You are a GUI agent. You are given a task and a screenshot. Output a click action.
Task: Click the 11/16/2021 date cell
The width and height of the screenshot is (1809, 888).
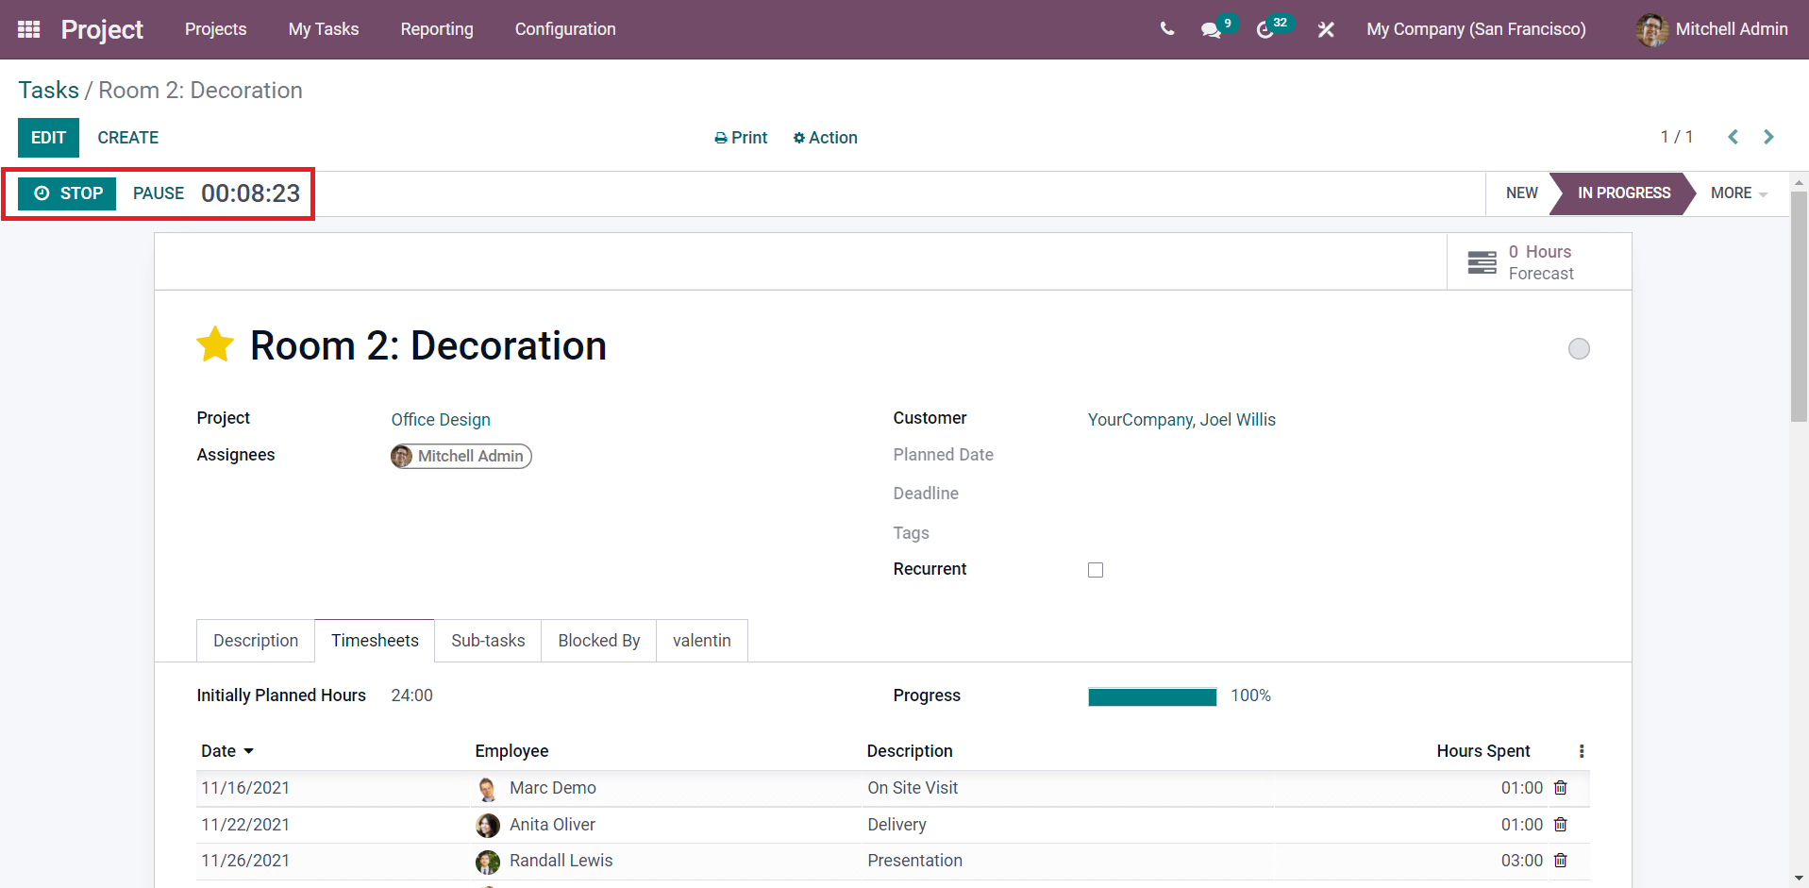245,788
